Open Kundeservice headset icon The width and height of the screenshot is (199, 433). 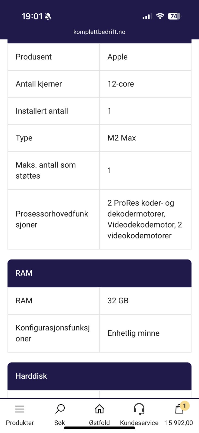point(139,409)
